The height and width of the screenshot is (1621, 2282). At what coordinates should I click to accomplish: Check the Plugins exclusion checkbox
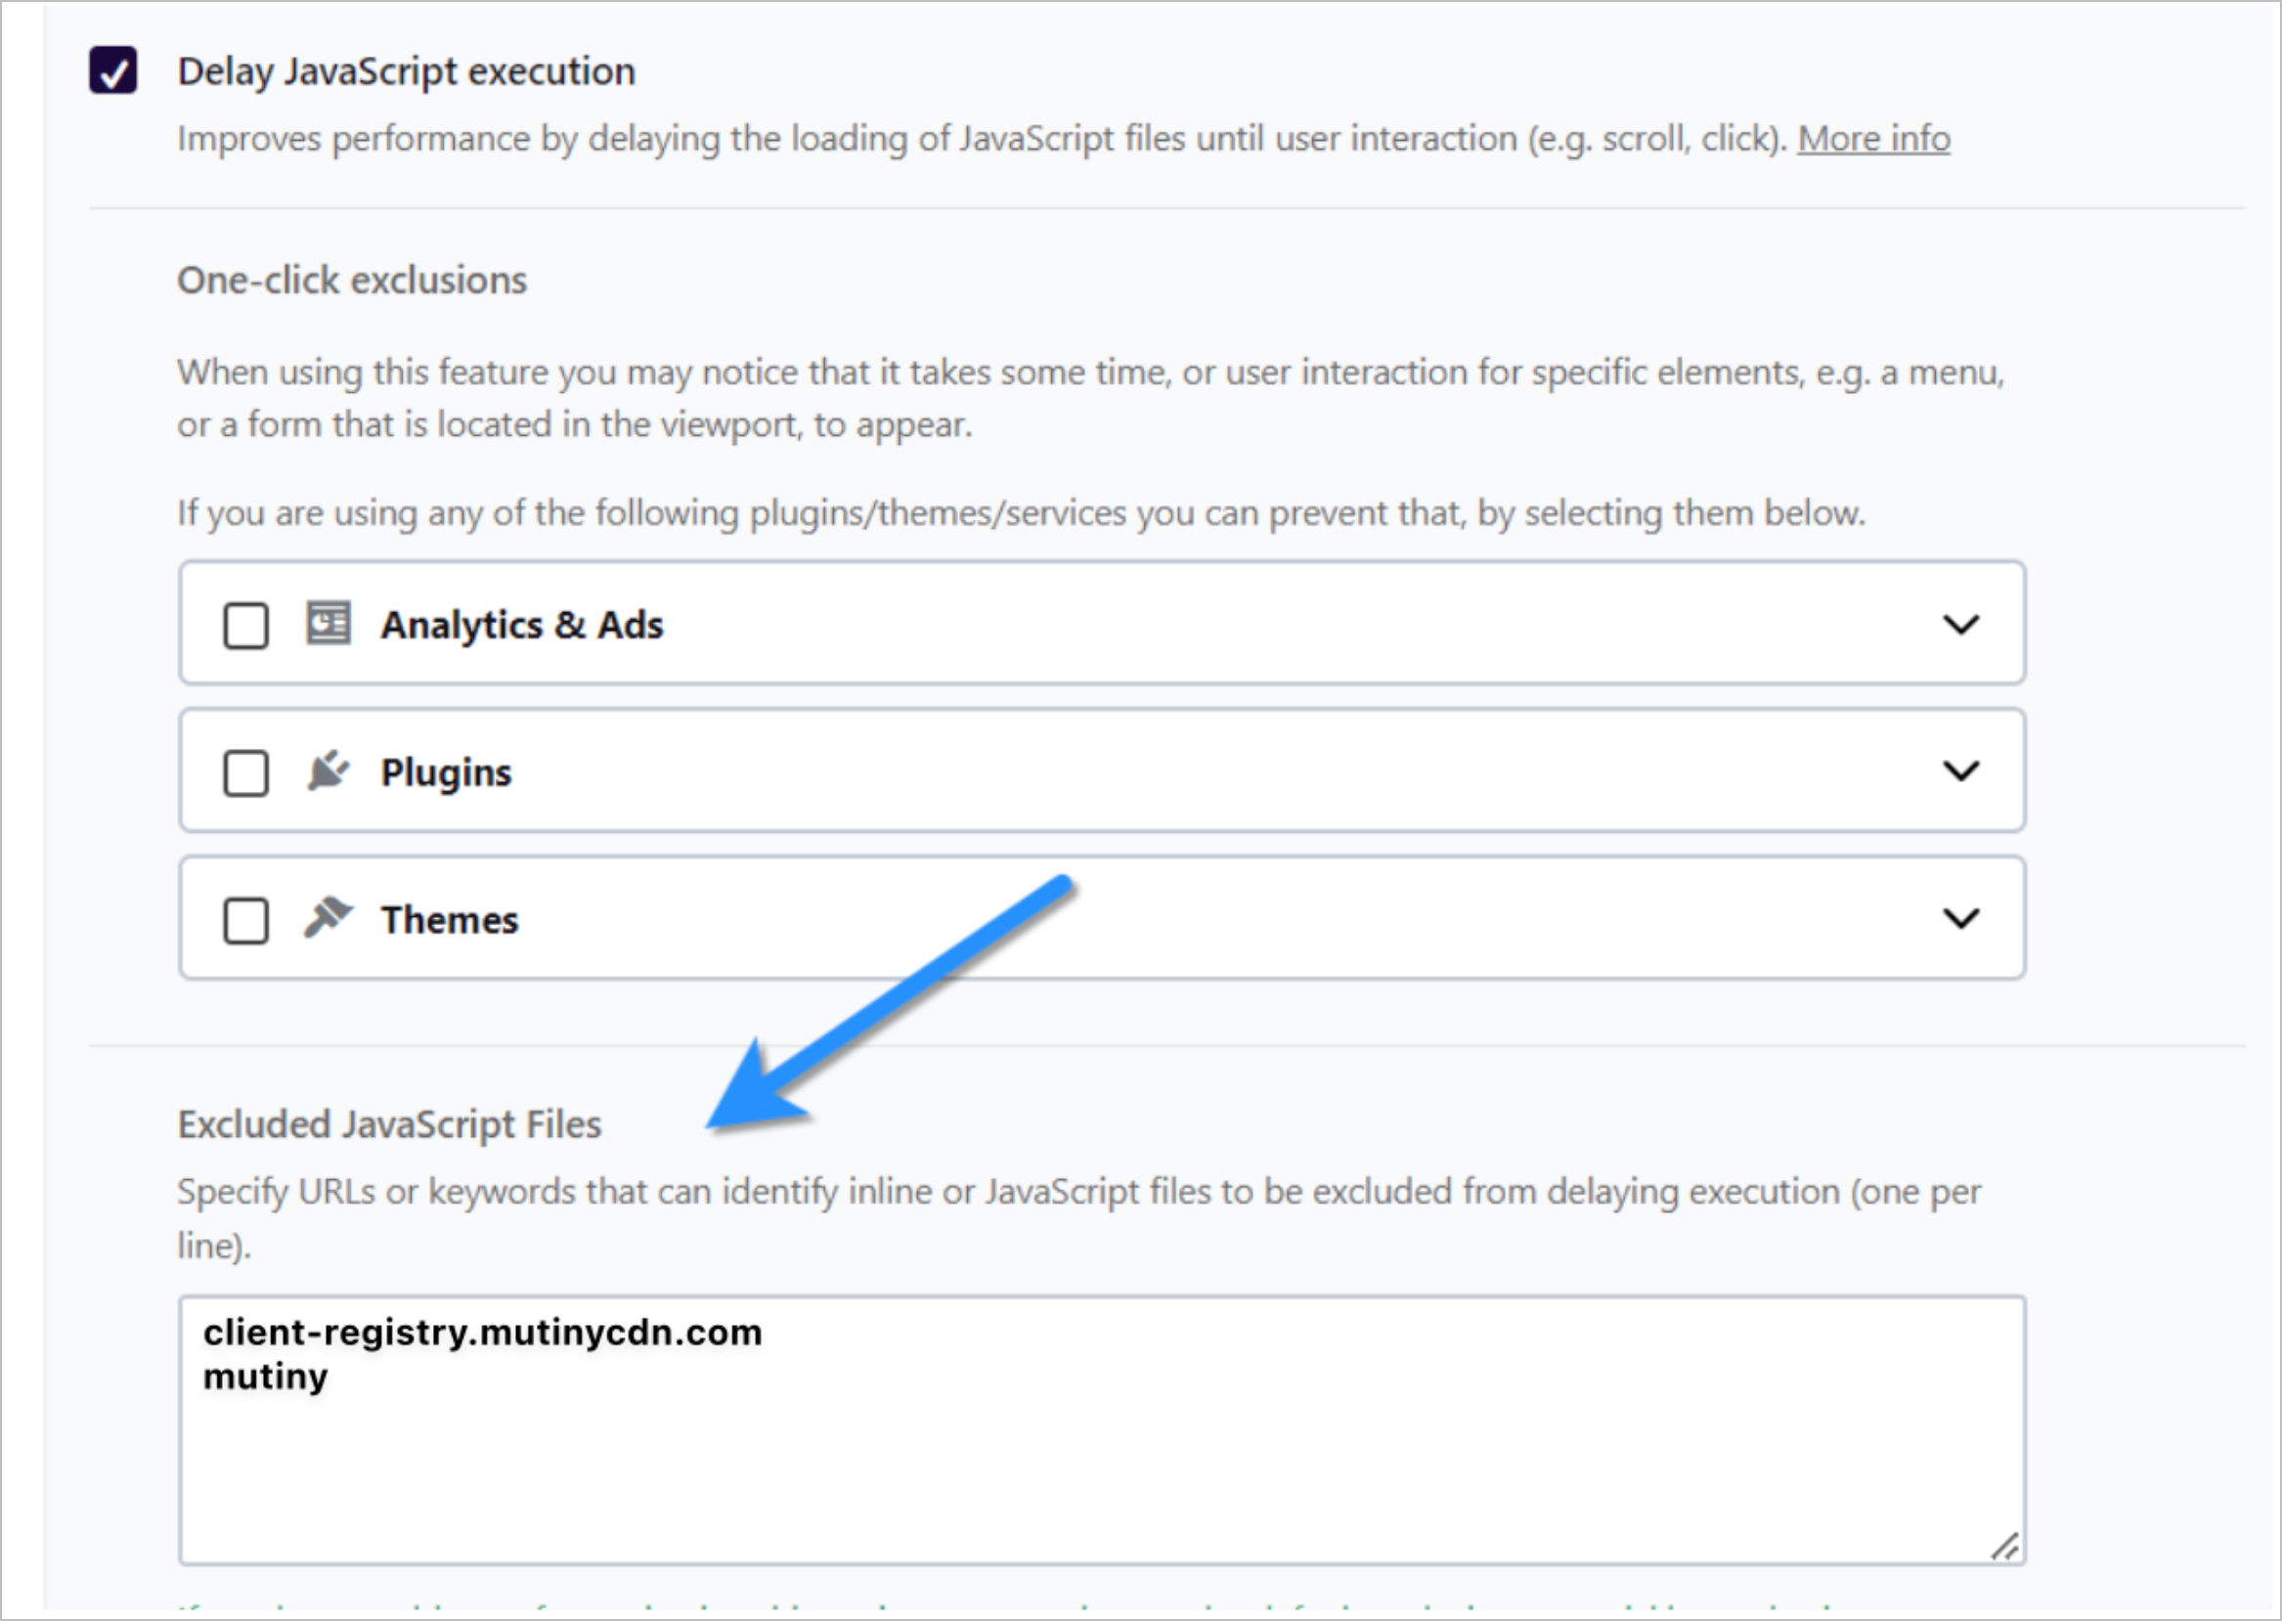coord(245,772)
